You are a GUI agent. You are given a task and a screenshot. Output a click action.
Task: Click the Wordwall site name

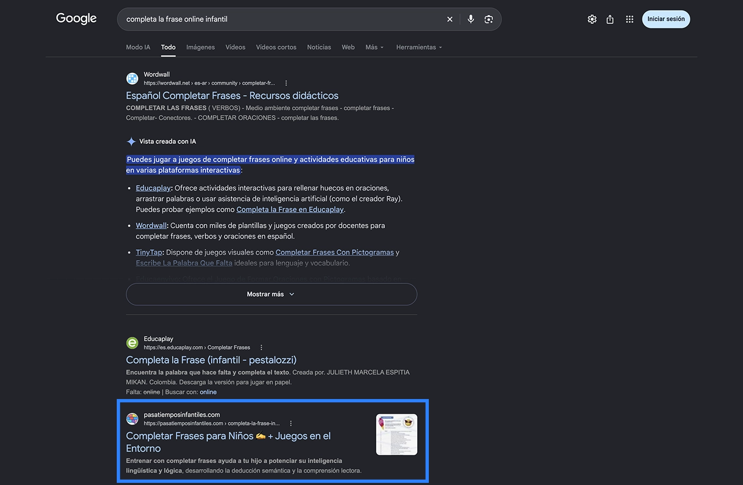pyautogui.click(x=157, y=74)
